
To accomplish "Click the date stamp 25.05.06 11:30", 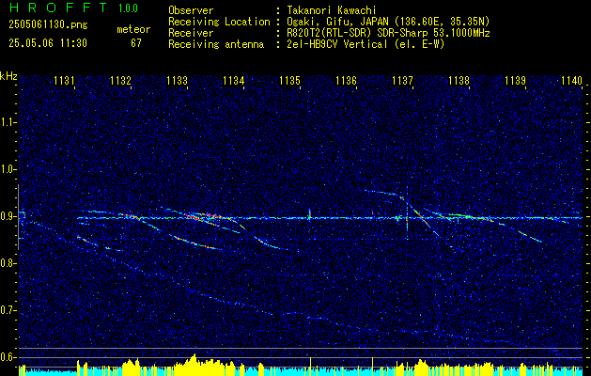I will click(x=48, y=43).
